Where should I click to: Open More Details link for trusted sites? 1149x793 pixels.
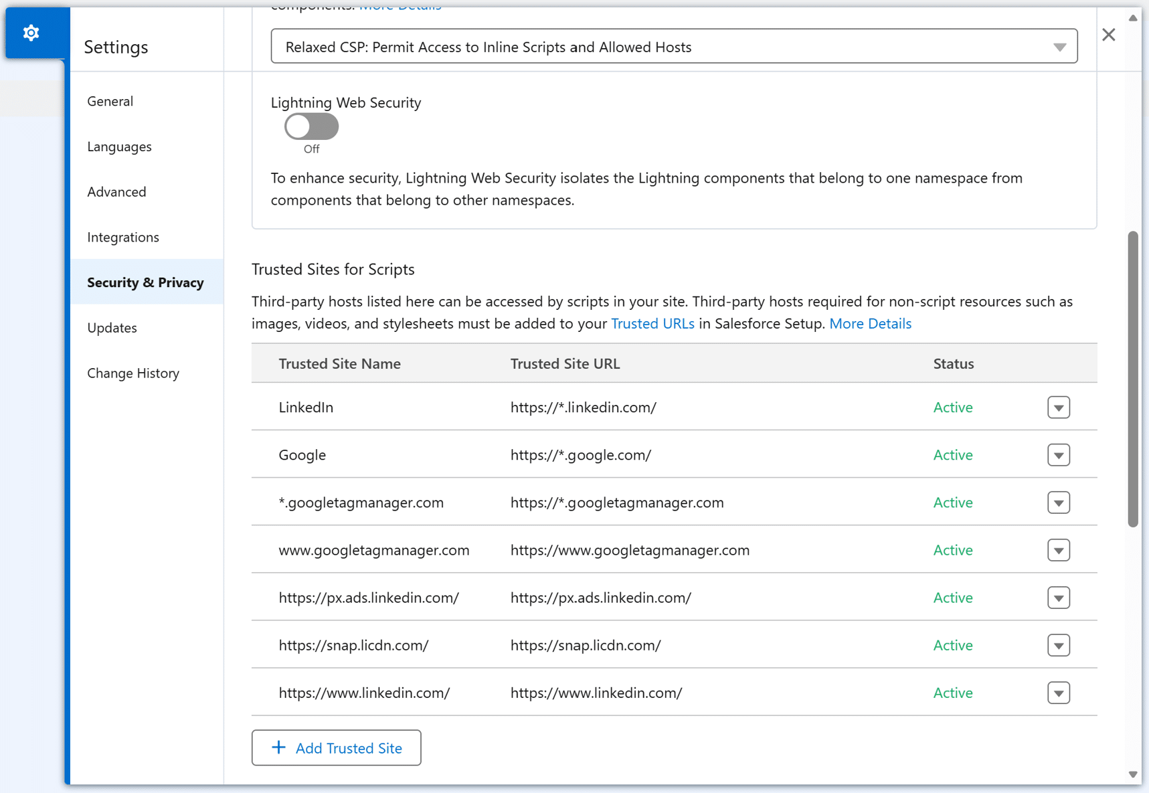[870, 324]
